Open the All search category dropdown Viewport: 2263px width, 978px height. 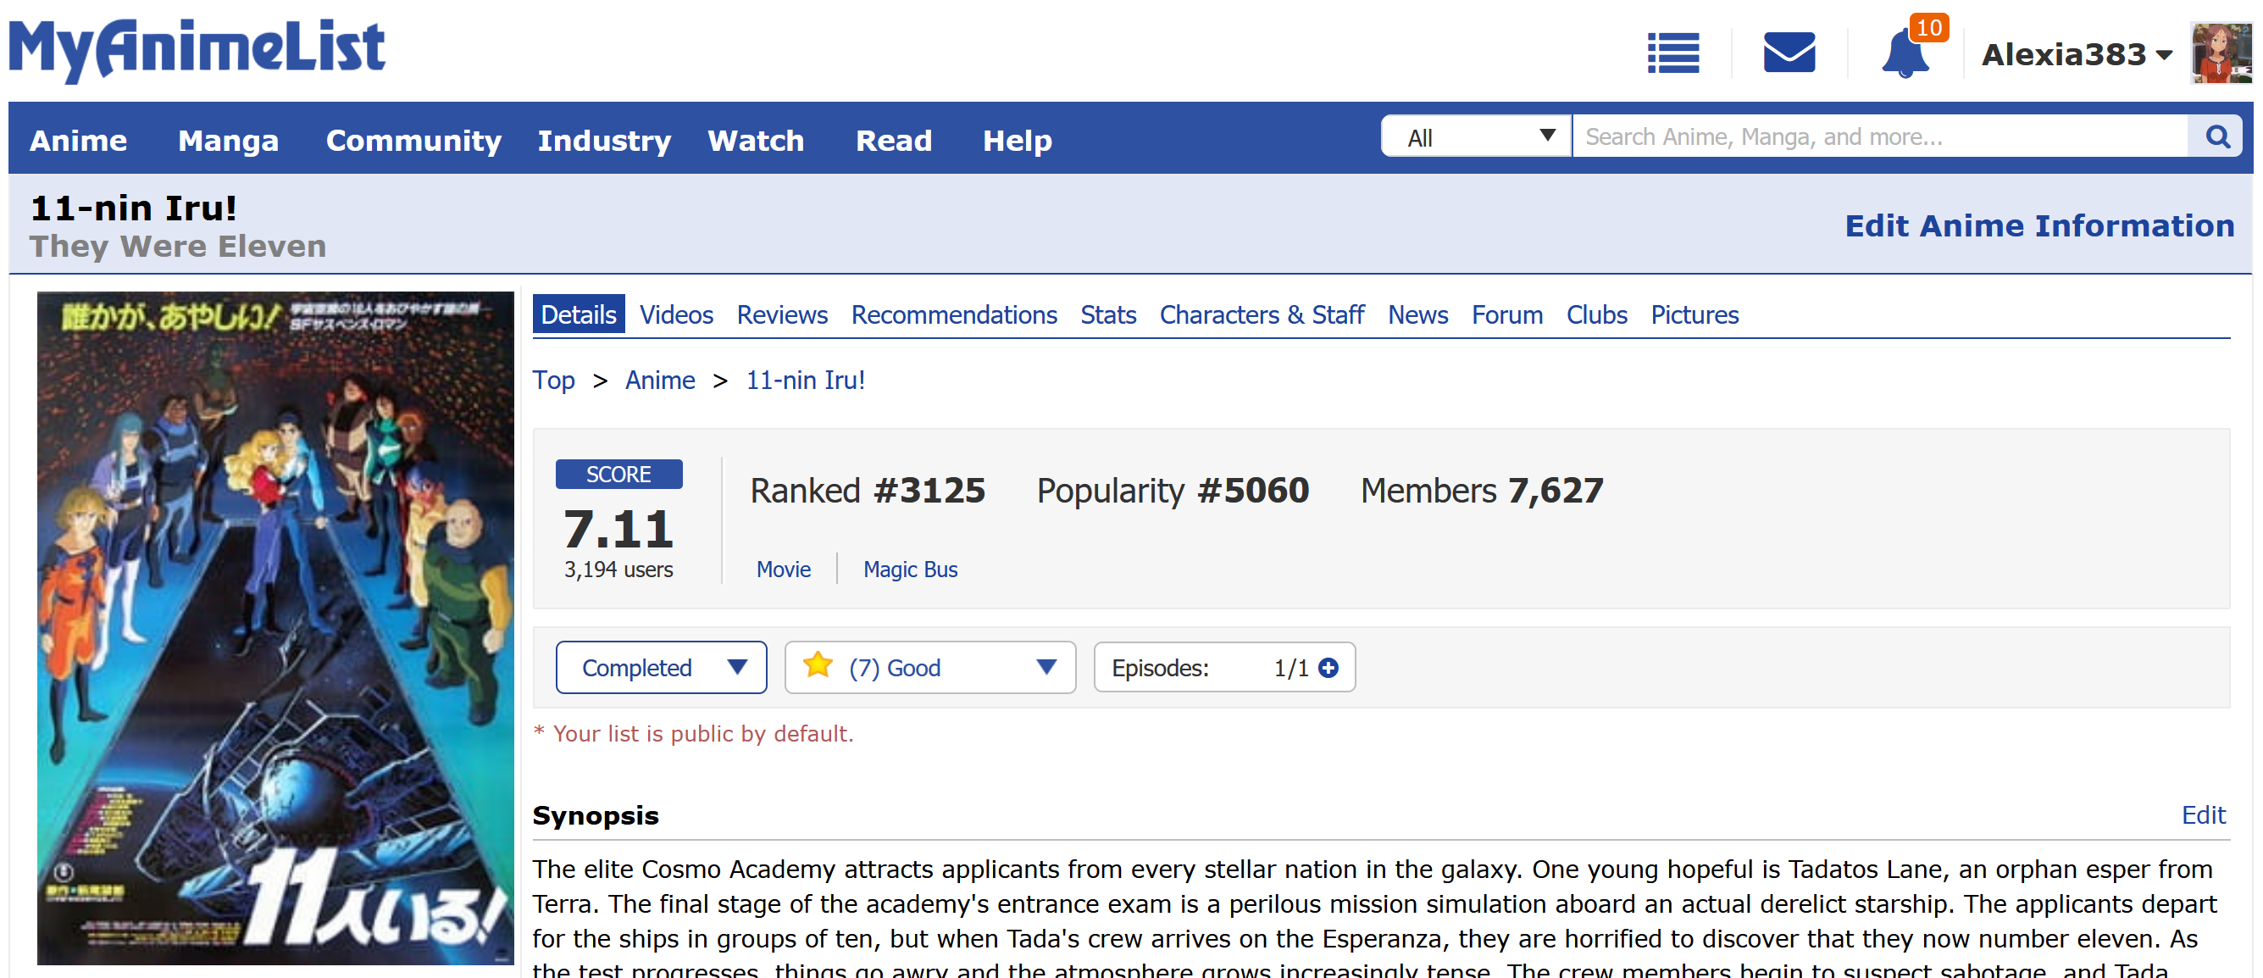1477,137
